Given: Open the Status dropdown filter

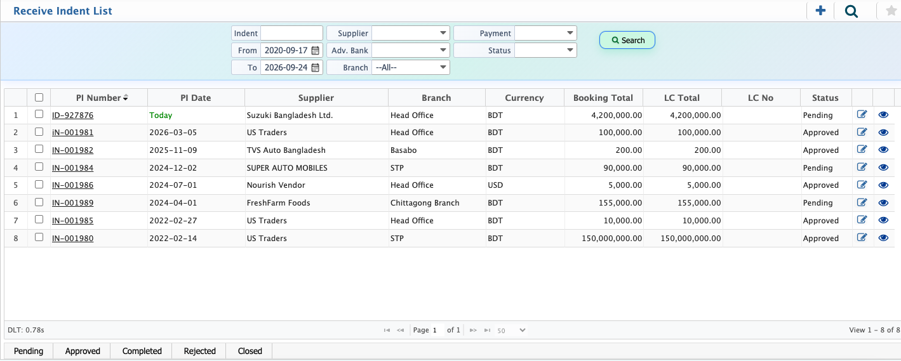Looking at the screenshot, I should (545, 50).
